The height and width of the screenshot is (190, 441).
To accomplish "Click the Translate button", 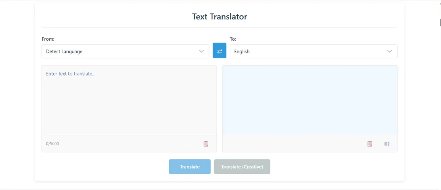I will pos(190,167).
